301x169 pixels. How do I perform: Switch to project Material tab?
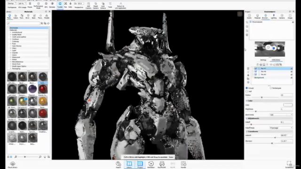[x=257, y=16]
